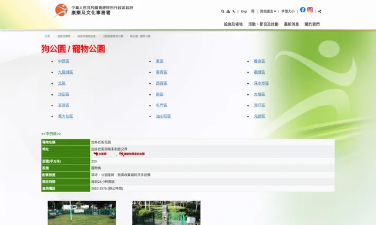Select enquiry phone 2853 2575 cell
The width and height of the screenshot is (376, 225).
[212, 189]
